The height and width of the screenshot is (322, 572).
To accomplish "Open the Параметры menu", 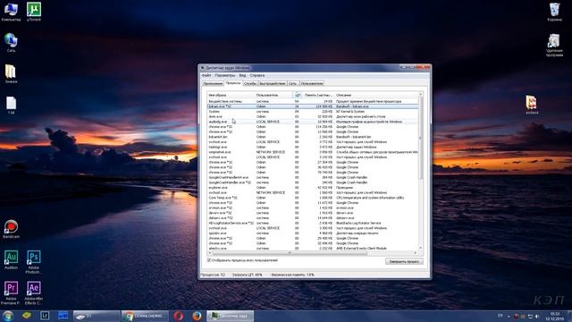I will pyautogui.click(x=225, y=75).
